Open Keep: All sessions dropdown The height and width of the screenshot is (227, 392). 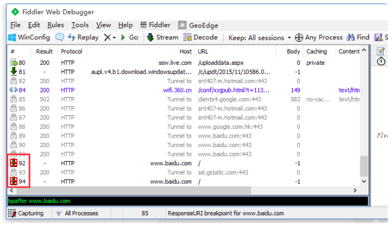click(x=260, y=38)
